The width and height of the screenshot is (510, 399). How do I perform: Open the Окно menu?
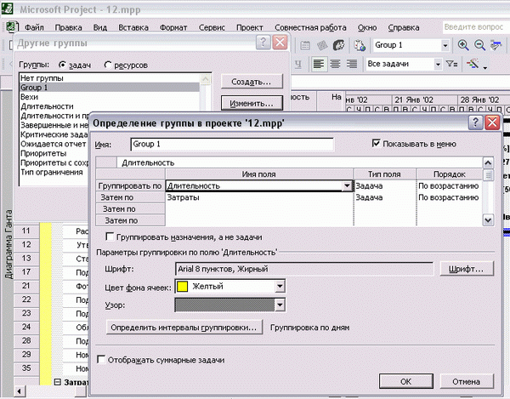[367, 28]
